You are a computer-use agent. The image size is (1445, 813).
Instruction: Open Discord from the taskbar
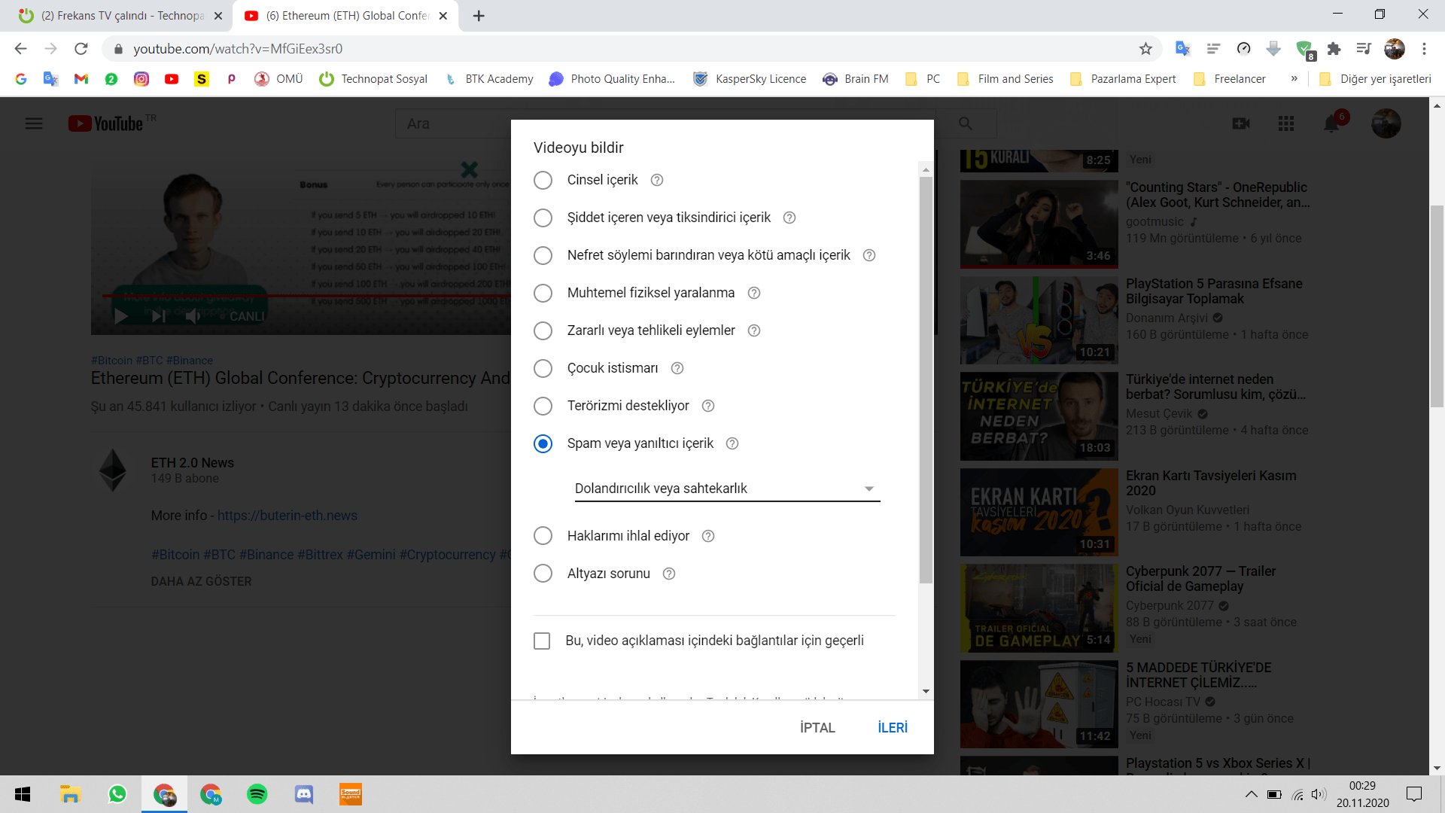303,794
